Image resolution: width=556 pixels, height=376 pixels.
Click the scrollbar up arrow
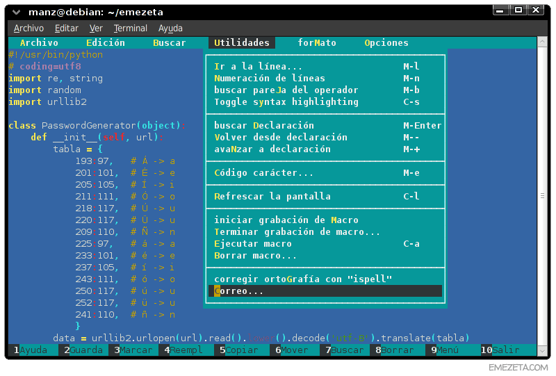542,42
